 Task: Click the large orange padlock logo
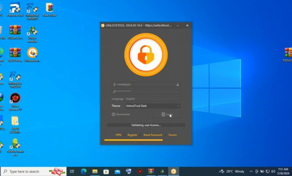coord(146,55)
